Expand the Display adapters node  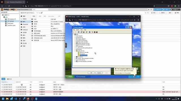click(75, 39)
